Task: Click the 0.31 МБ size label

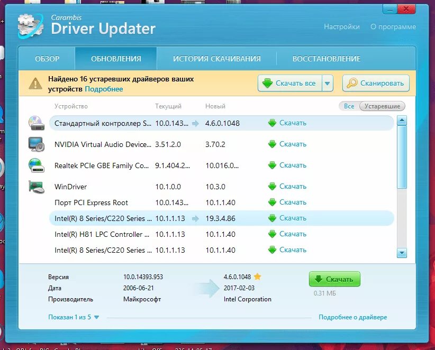Action: pos(324,293)
